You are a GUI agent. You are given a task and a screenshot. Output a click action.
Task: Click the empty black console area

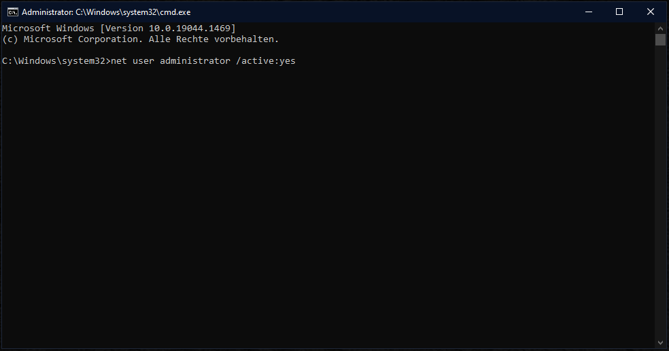[x=326, y=204]
